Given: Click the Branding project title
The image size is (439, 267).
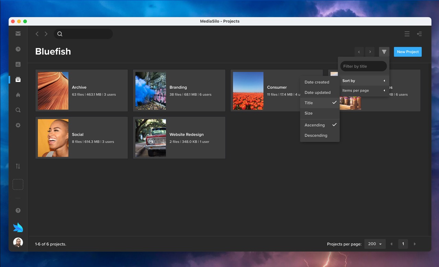Looking at the screenshot, I should pyautogui.click(x=178, y=87).
